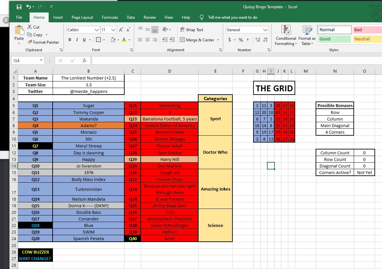The image size is (382, 269).
Task: Apply the Bad cell style
Action: click(368, 30)
